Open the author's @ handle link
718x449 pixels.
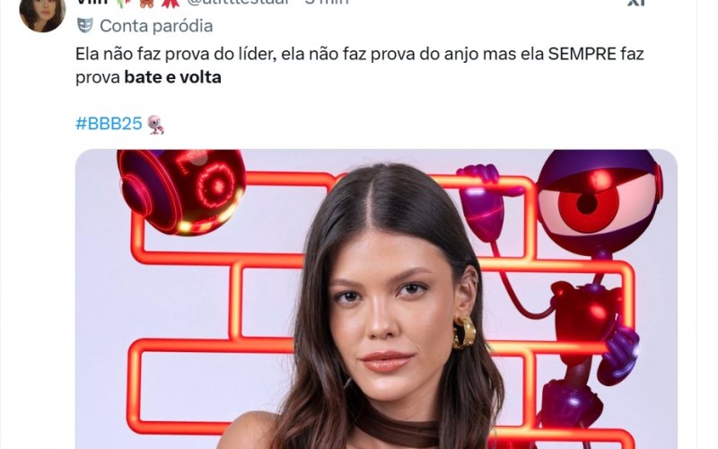tap(238, 3)
